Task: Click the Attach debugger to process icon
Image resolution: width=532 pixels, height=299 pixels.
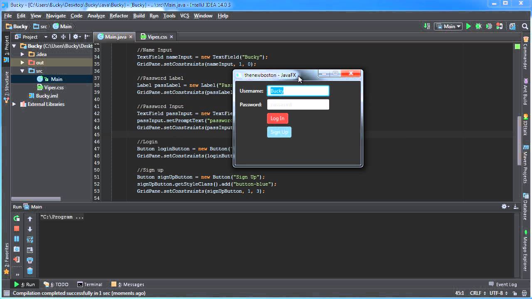Action: tap(500, 26)
